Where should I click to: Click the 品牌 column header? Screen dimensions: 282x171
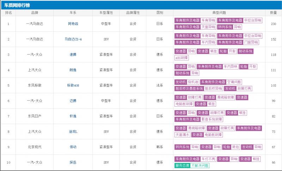[34, 13]
